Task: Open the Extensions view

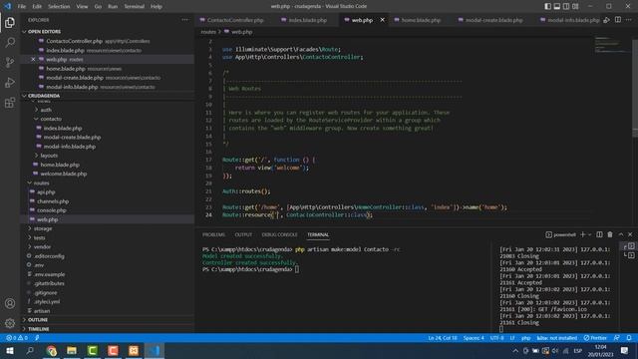Action: 10,102
